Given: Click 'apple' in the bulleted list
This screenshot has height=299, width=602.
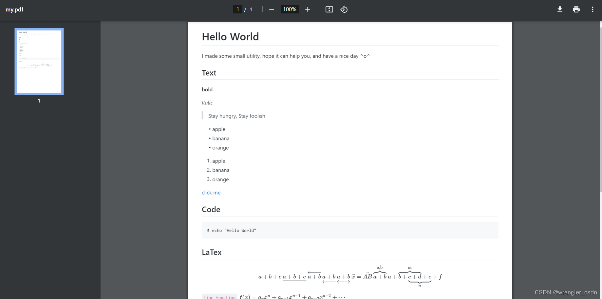Looking at the screenshot, I should pyautogui.click(x=218, y=129).
